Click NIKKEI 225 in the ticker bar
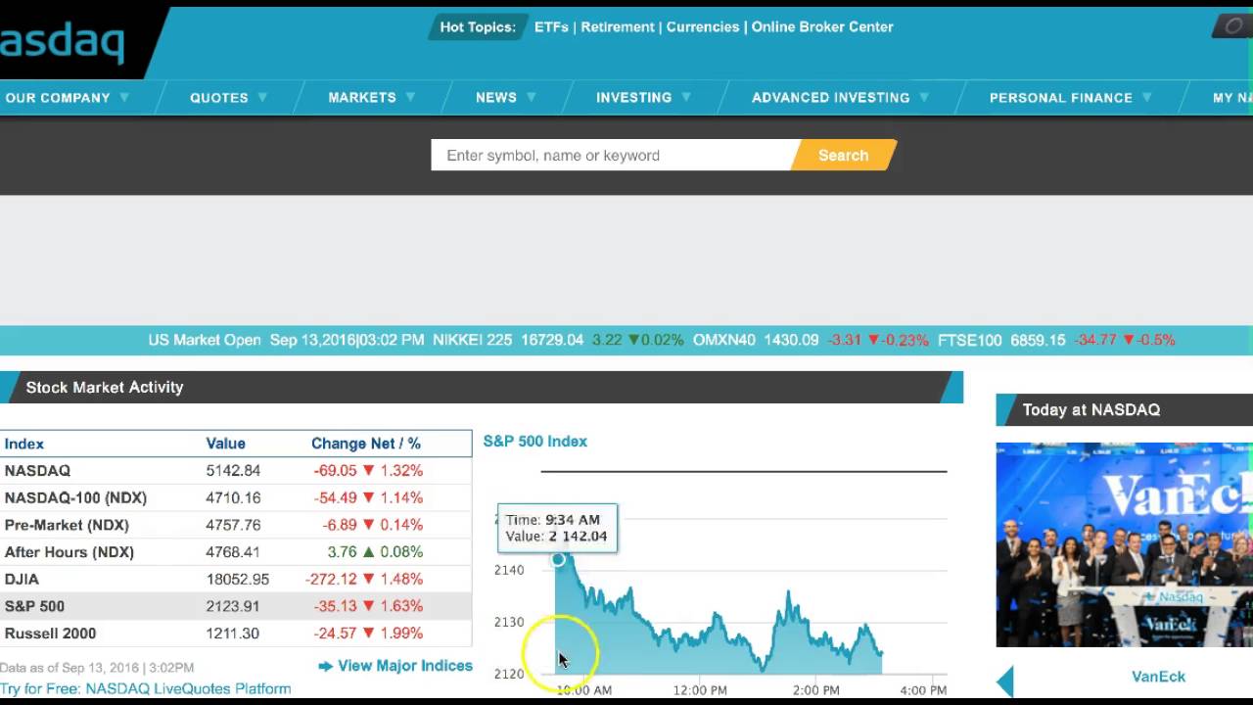Viewport: 1253px width, 705px height. pyautogui.click(x=472, y=340)
